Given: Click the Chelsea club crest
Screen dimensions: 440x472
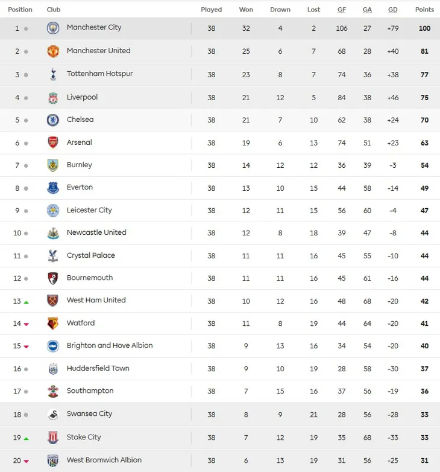Looking at the screenshot, I should (x=53, y=120).
